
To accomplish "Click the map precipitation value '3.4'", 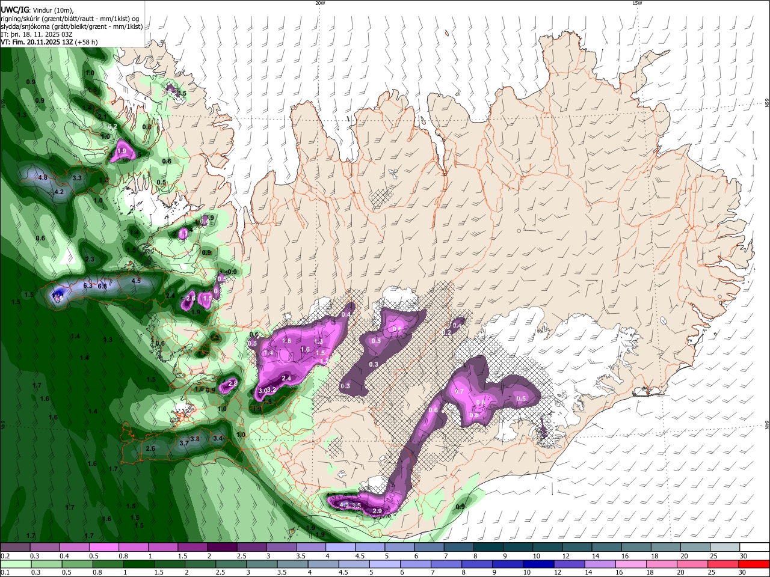I will pos(218,439).
